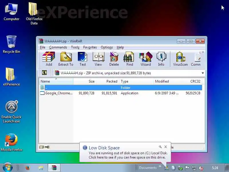Select the Old Firefox Data folder
The height and width of the screenshot is (172, 229).
click(34, 13)
